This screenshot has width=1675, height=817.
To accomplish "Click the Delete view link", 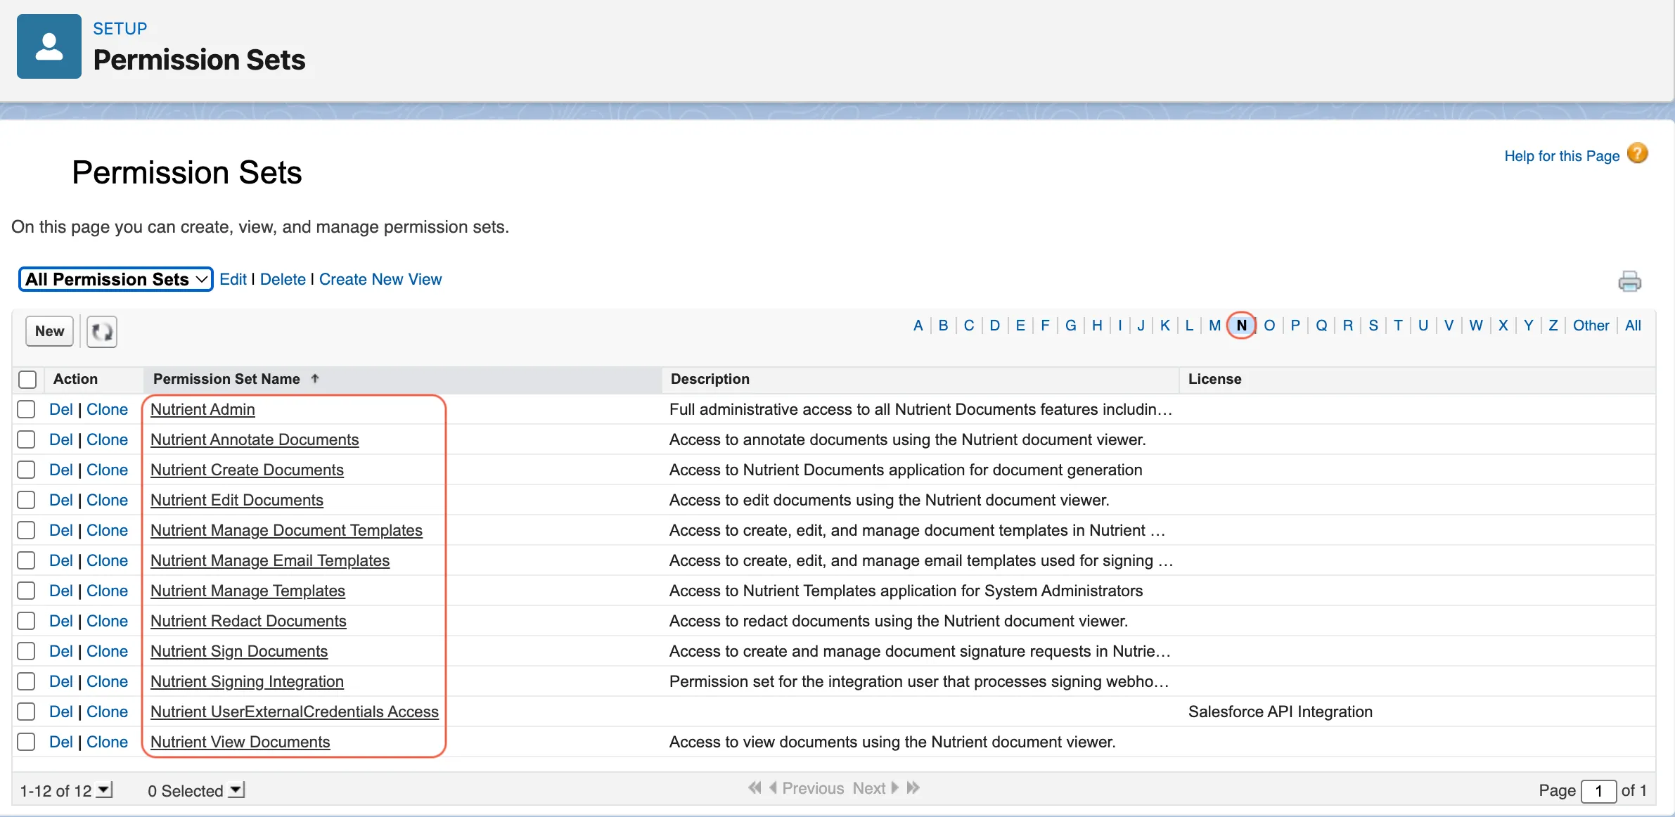I will (283, 279).
